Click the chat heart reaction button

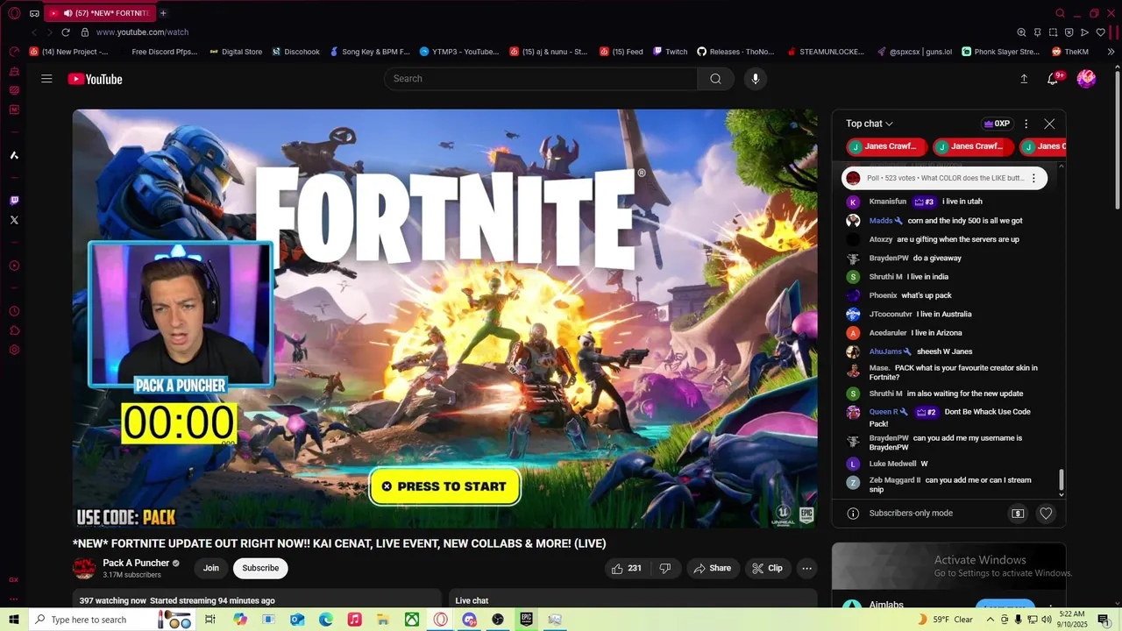tap(1046, 514)
